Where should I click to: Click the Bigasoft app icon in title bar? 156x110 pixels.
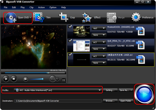click(2, 2)
